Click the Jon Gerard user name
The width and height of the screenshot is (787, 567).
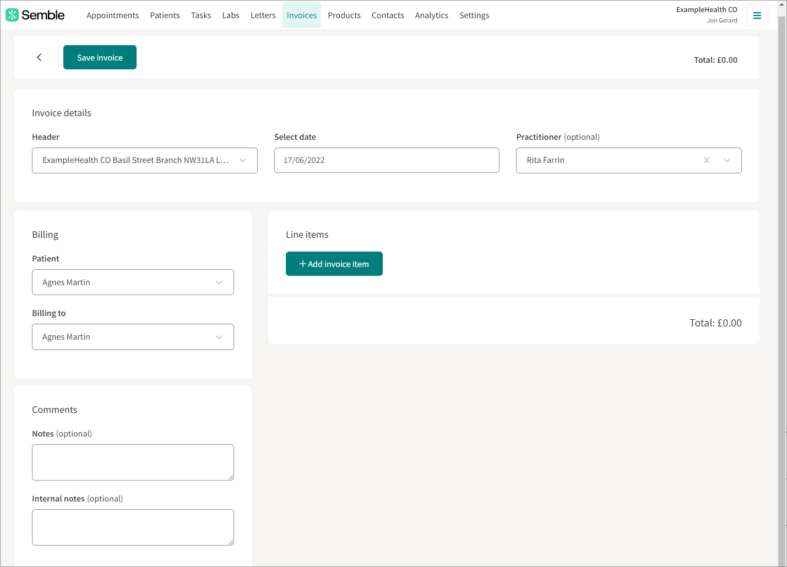[722, 20]
